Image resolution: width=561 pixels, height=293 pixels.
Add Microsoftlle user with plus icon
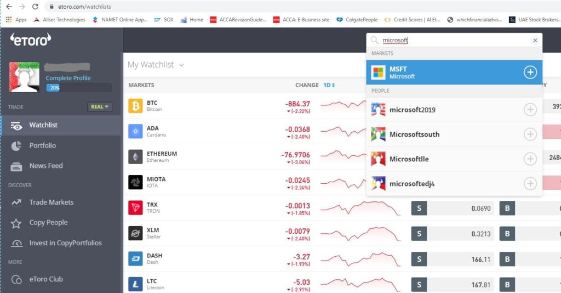pos(530,159)
